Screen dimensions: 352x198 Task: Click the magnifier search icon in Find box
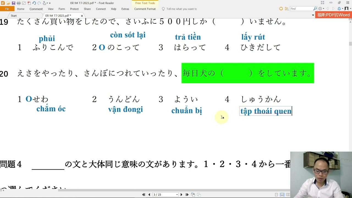tap(315, 9)
